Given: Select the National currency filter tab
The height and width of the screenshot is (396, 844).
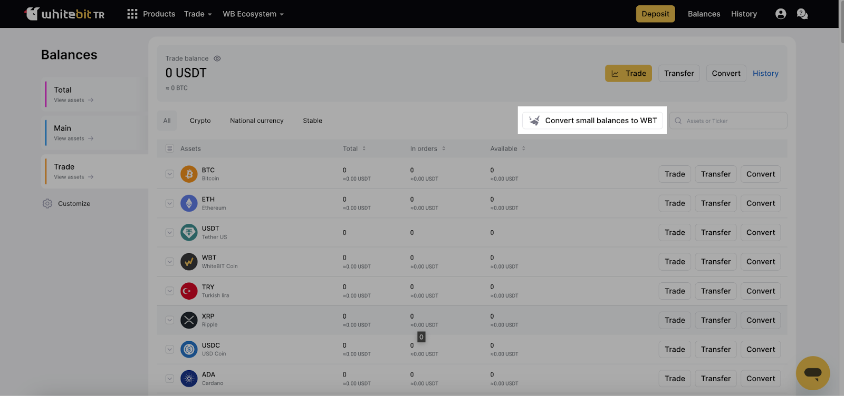Looking at the screenshot, I should [257, 121].
